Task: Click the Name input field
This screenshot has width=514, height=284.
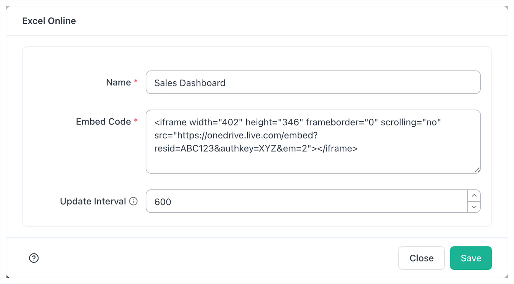Action: click(x=313, y=82)
